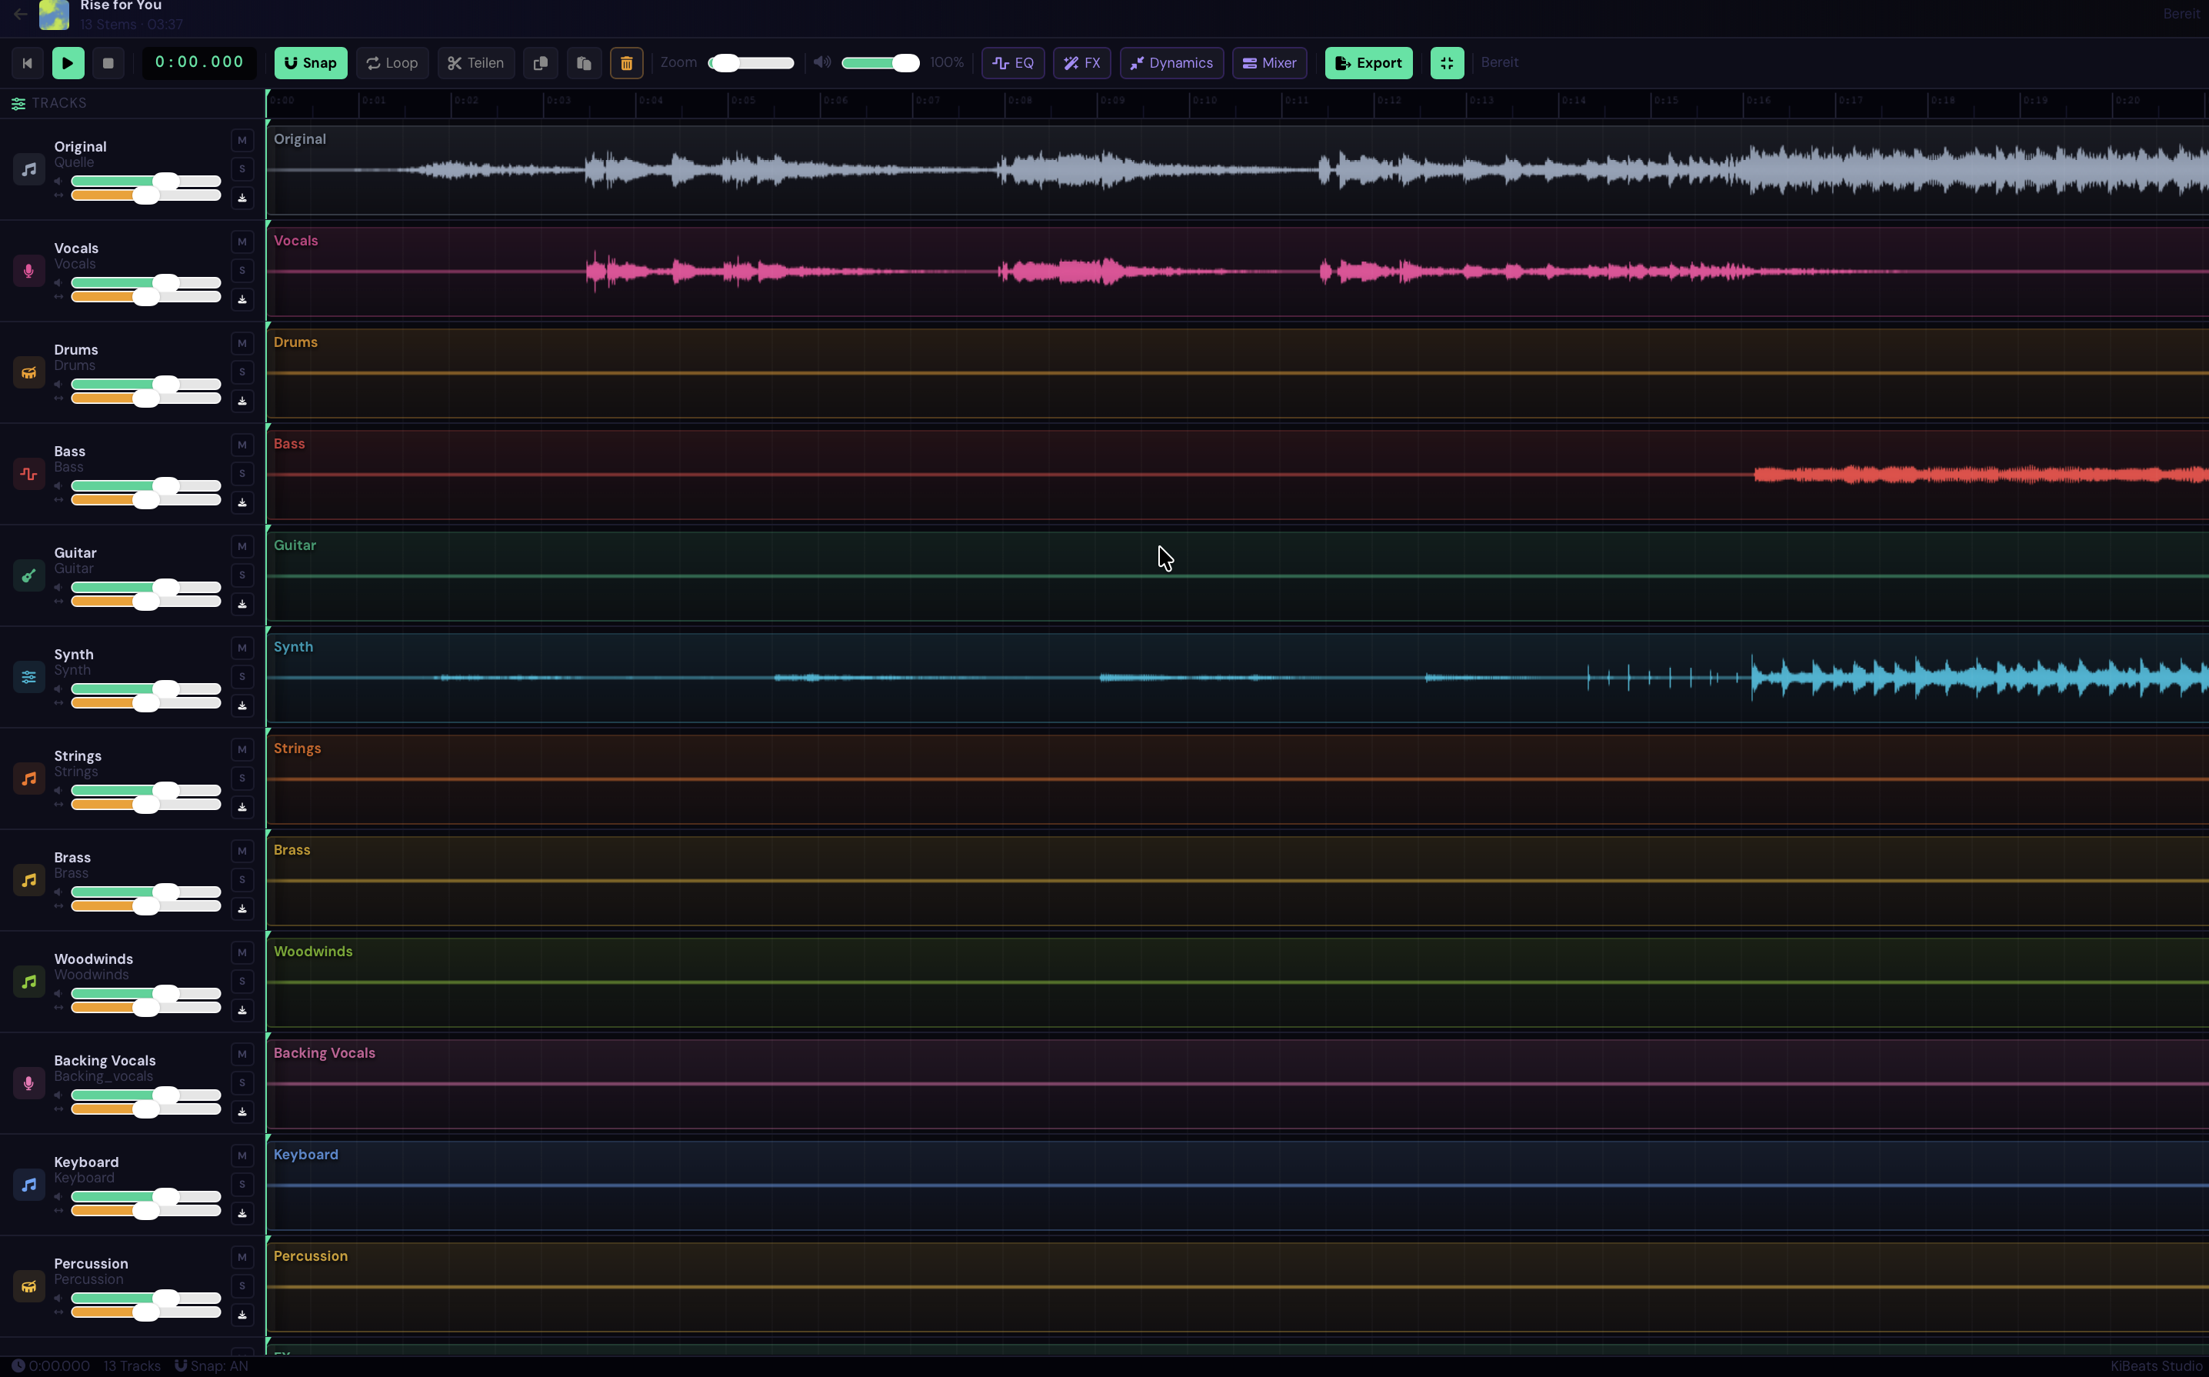Click the time display 0:00.000
This screenshot has width=2209, height=1377.
[x=199, y=62]
